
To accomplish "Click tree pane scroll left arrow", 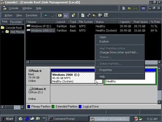I will click(3, 107).
